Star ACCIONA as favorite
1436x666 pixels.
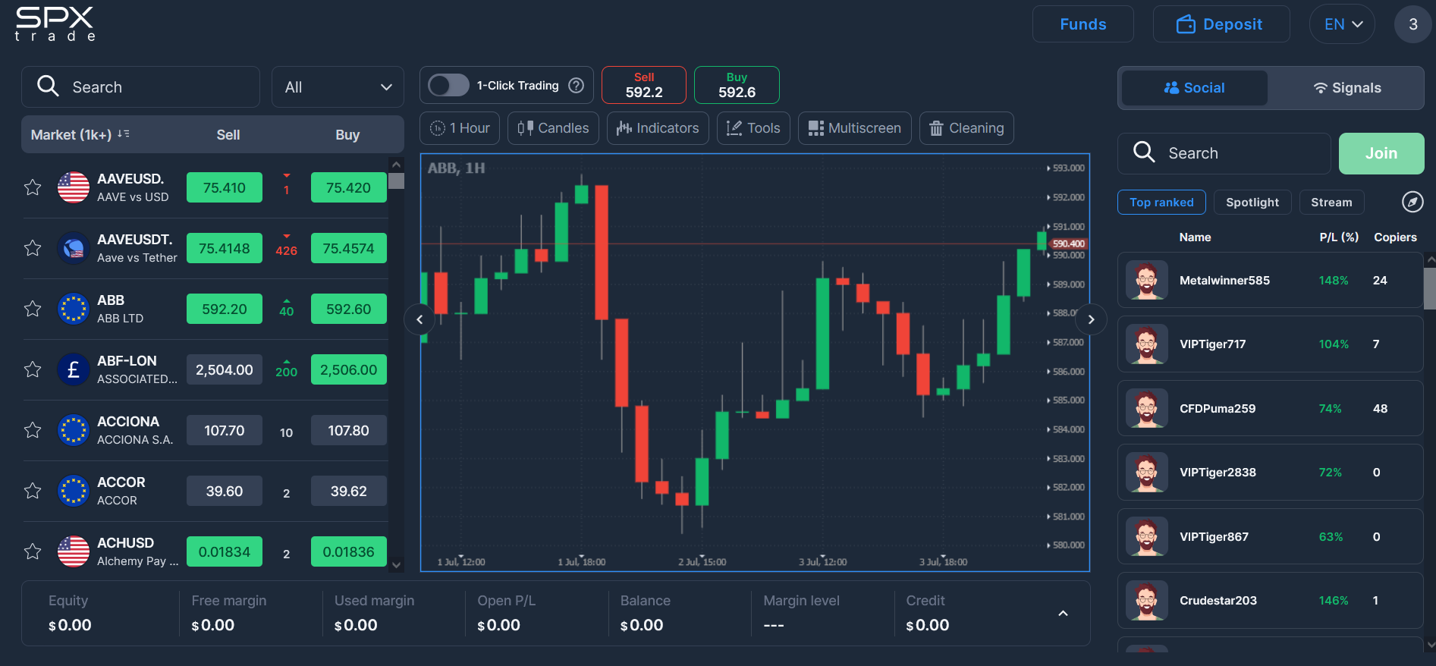tap(33, 430)
